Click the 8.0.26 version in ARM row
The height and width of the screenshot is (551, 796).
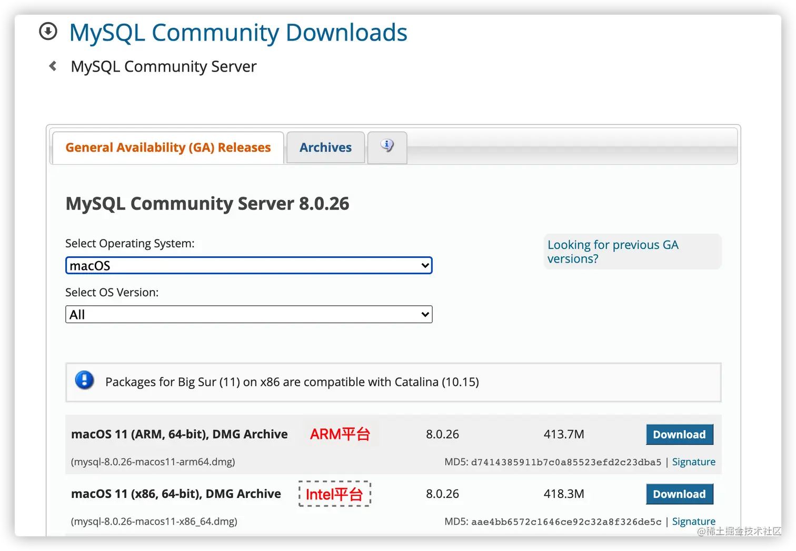tap(442, 434)
